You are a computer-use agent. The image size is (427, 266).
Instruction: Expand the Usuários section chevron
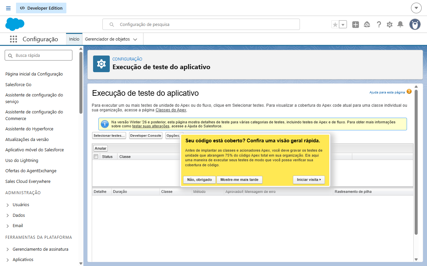click(8, 205)
